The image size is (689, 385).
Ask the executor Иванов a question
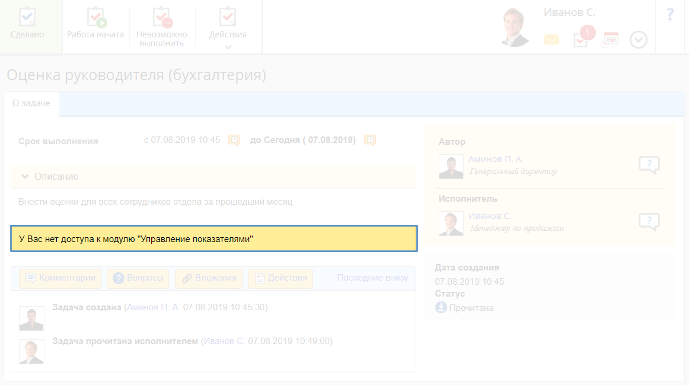(649, 222)
